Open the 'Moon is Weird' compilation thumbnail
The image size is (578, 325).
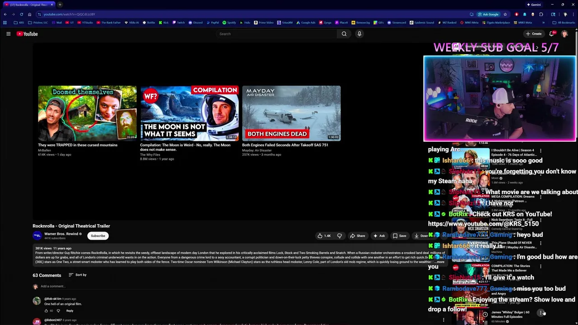pos(189,113)
